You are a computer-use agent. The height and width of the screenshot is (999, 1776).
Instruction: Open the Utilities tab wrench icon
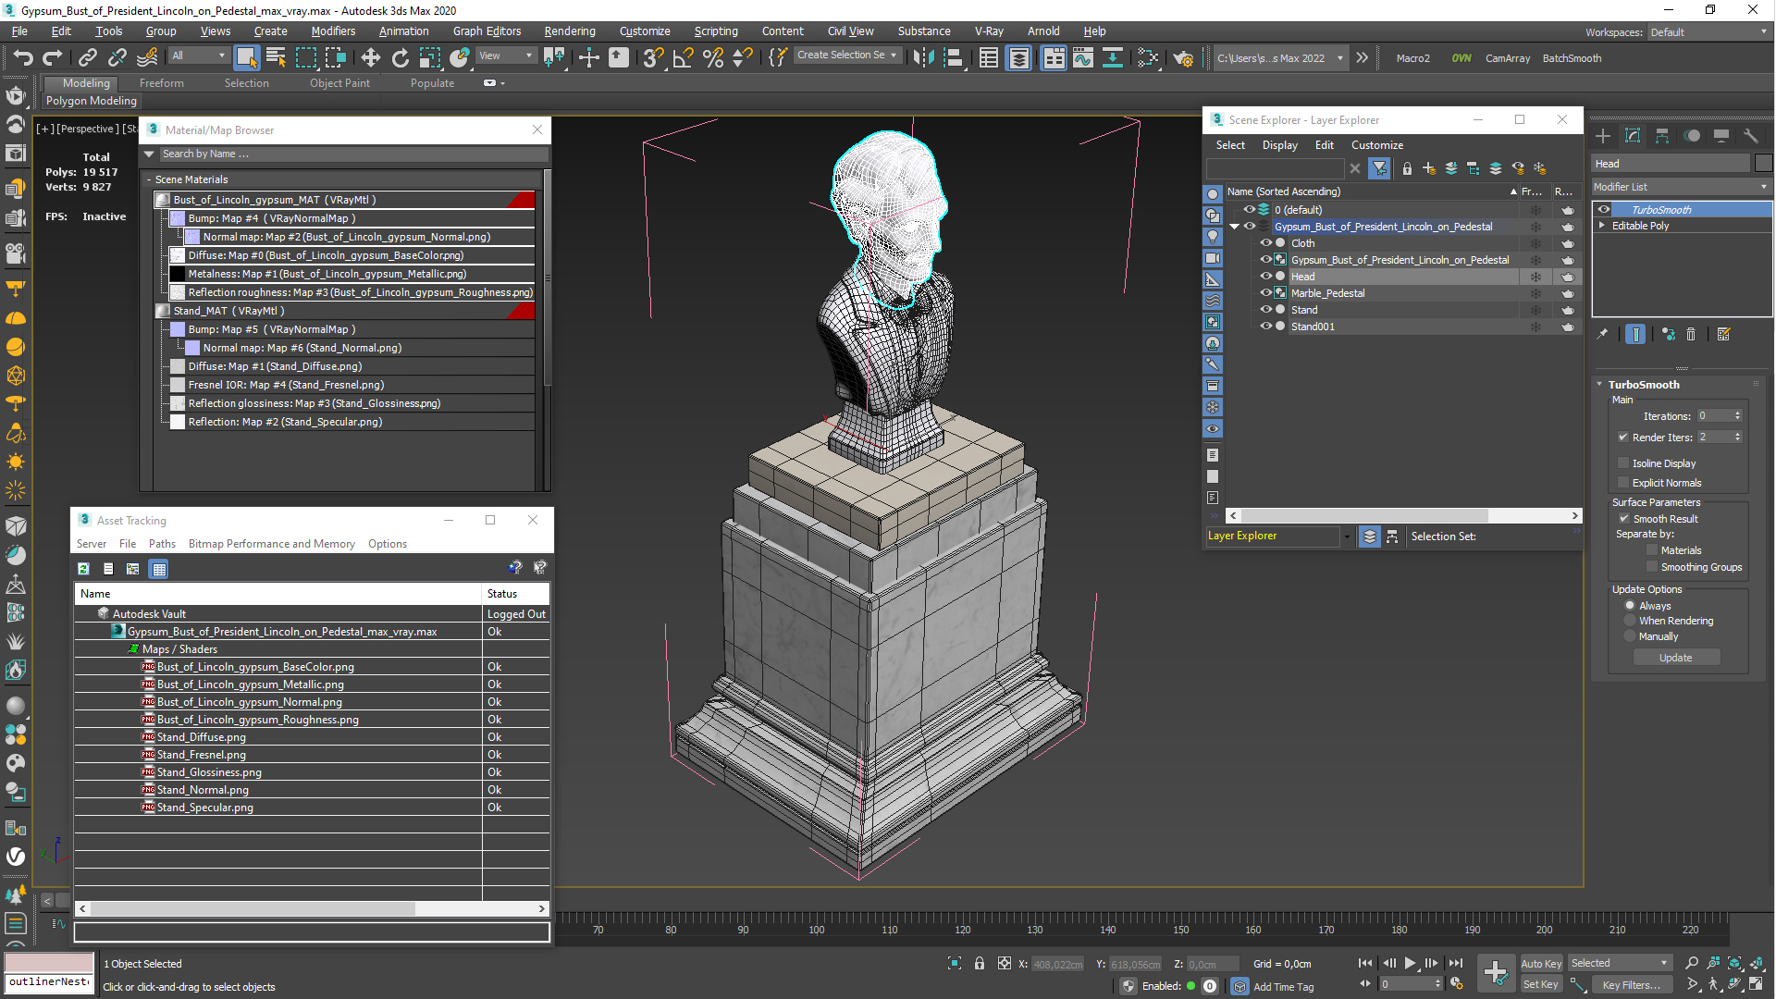point(1750,136)
